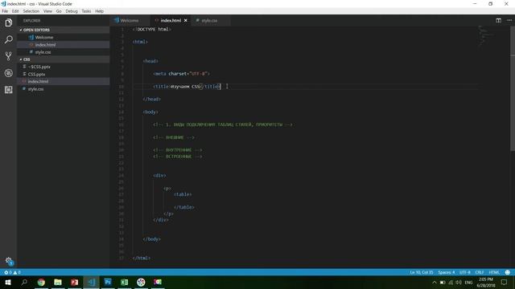Switch to the Welcome tab
This screenshot has height=289, width=515.
(x=130, y=20)
